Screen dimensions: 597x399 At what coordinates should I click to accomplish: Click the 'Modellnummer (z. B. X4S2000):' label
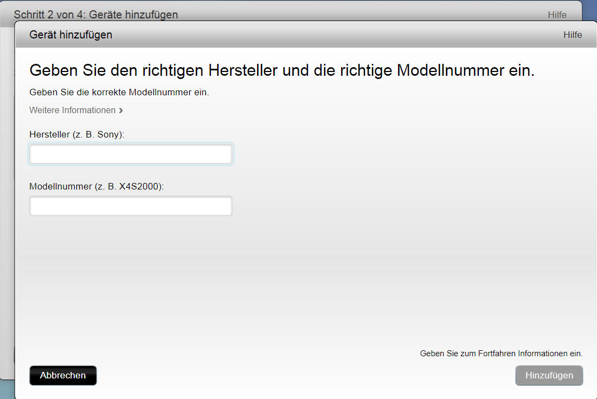(x=97, y=186)
